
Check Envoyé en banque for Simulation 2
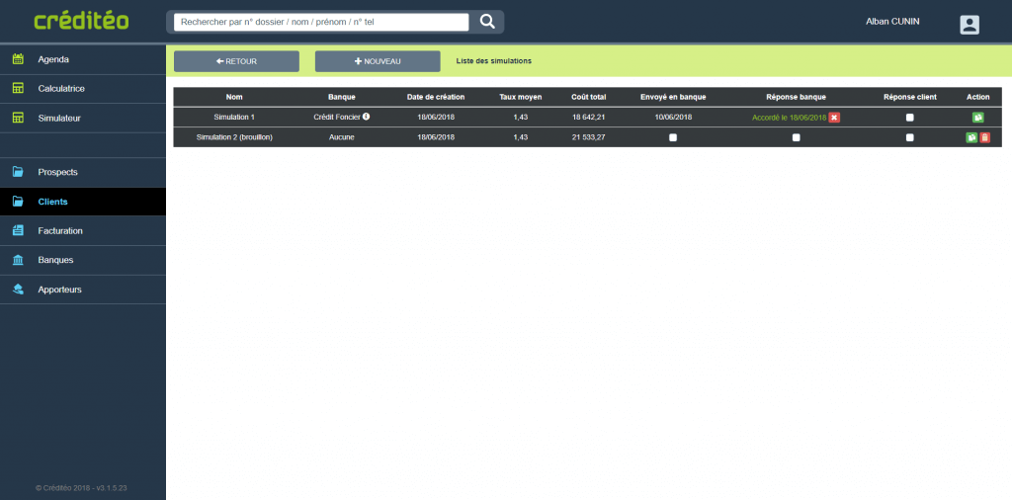click(673, 137)
